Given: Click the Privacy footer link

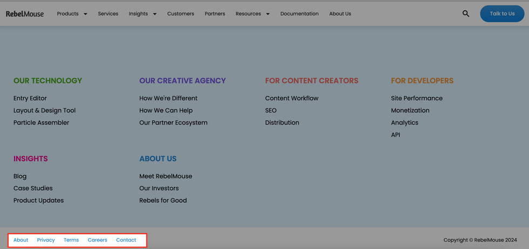Looking at the screenshot, I should [46, 240].
